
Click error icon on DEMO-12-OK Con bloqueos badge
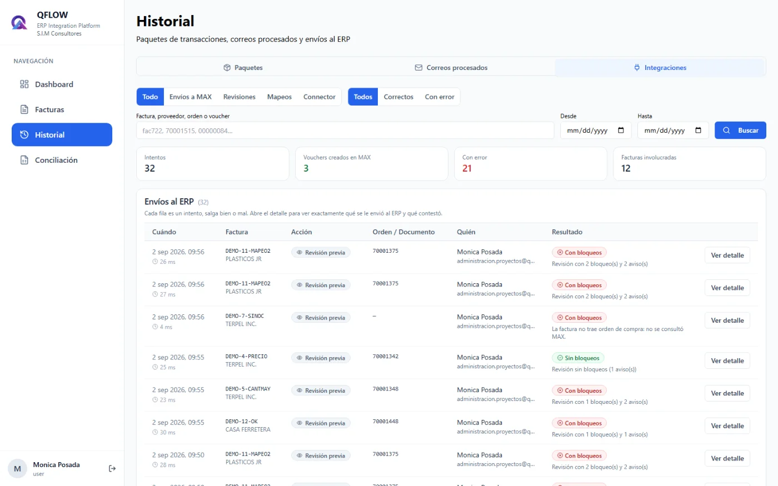(560, 423)
